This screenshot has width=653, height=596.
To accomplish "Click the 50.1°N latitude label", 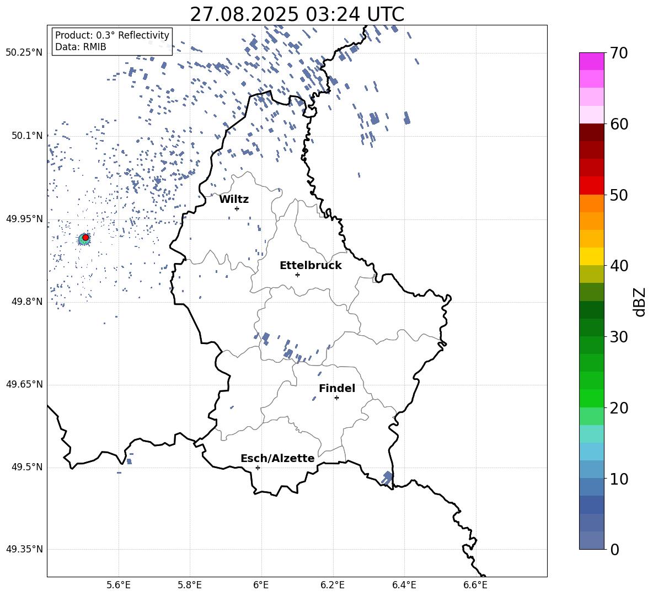I will (26, 136).
